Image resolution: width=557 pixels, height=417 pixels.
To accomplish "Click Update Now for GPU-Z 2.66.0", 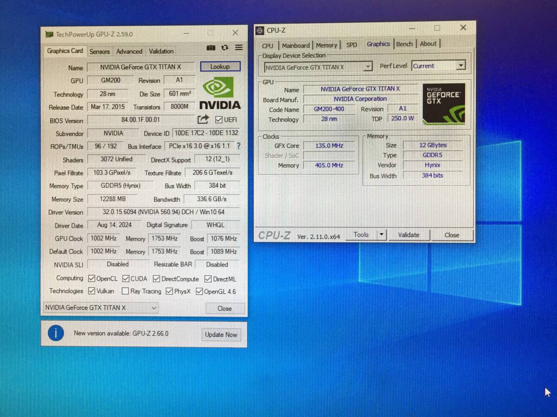I will point(221,335).
